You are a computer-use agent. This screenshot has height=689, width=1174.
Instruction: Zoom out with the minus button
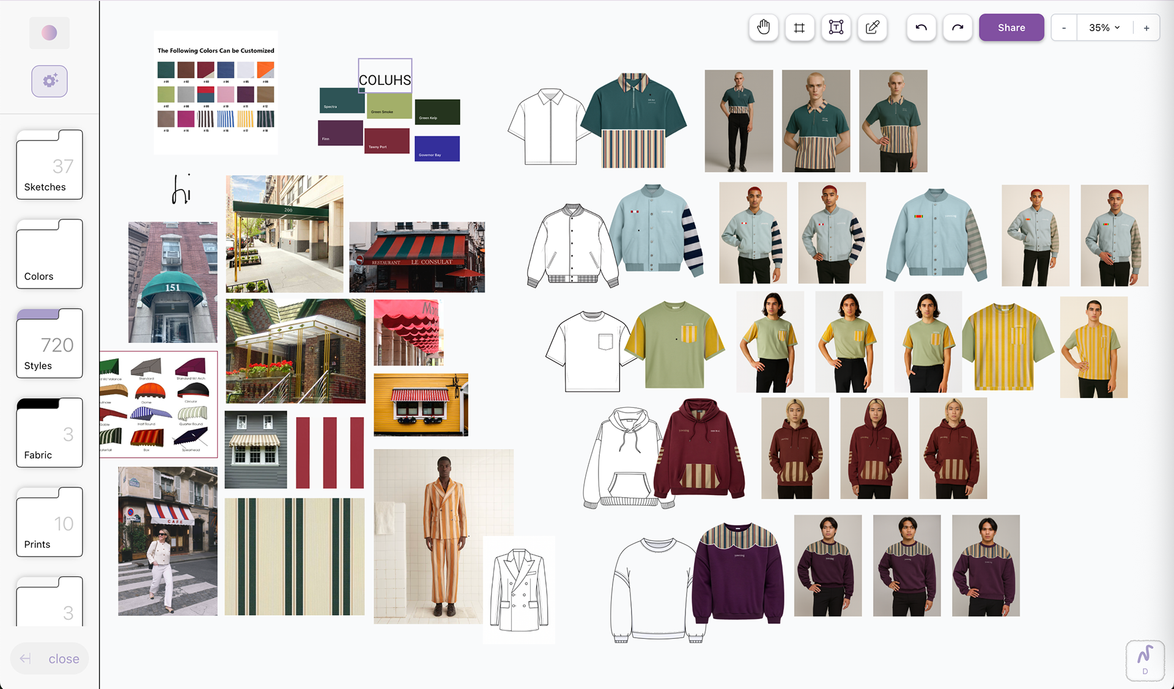[x=1064, y=28]
